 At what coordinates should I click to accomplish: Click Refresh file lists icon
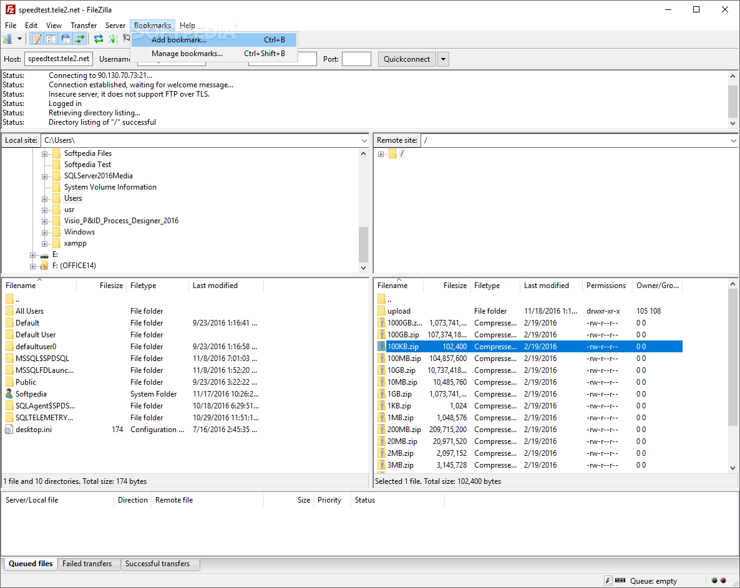[98, 39]
